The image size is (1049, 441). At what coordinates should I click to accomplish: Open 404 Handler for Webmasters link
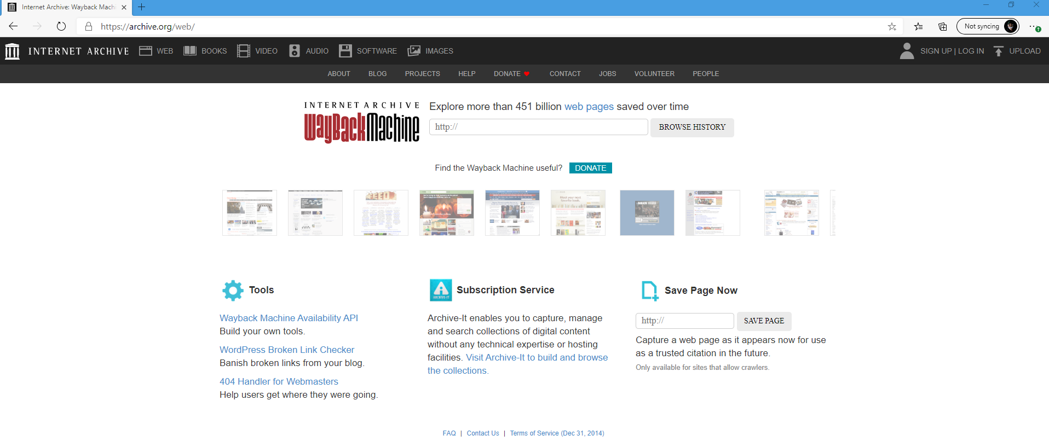pos(279,381)
